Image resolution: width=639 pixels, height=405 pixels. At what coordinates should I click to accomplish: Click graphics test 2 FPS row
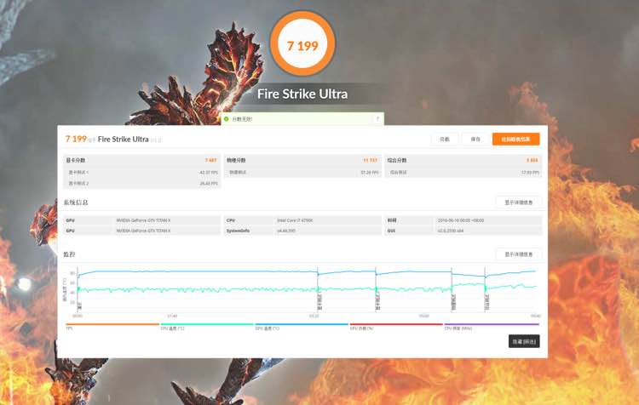point(142,184)
